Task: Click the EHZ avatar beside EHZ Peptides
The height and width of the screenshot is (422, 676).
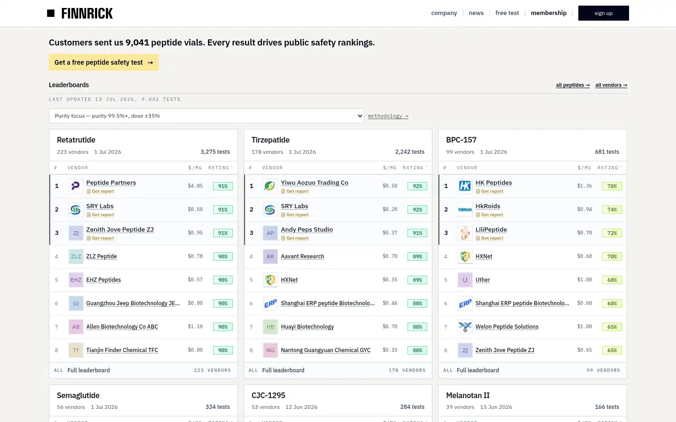Action: pos(76,280)
